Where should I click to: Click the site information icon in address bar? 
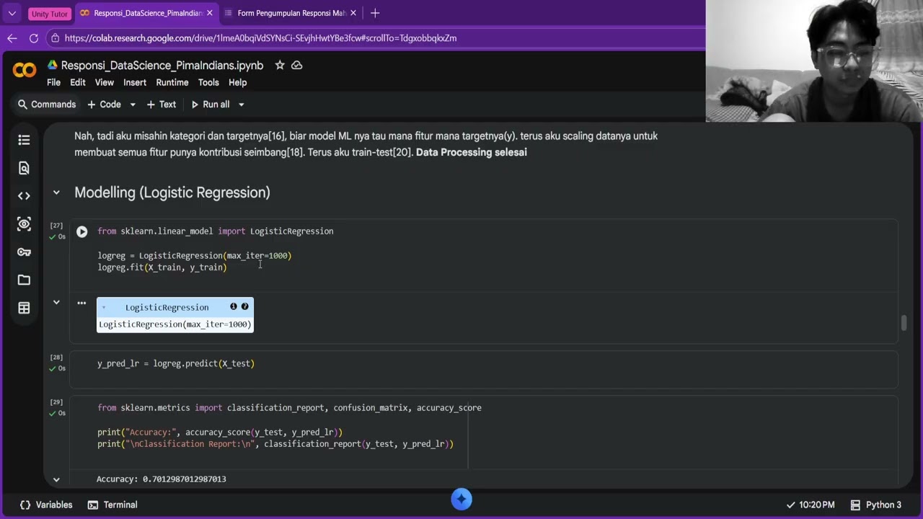[x=56, y=38]
